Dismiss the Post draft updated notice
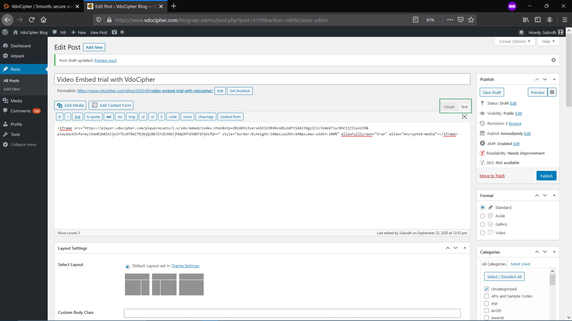The image size is (572, 321). [x=553, y=60]
